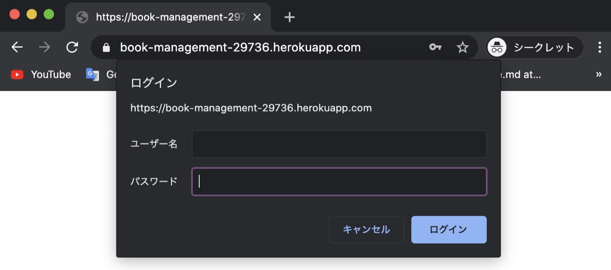This screenshot has height=270, width=611.
Task: Open a new tab with the plus button
Action: pyautogui.click(x=289, y=17)
